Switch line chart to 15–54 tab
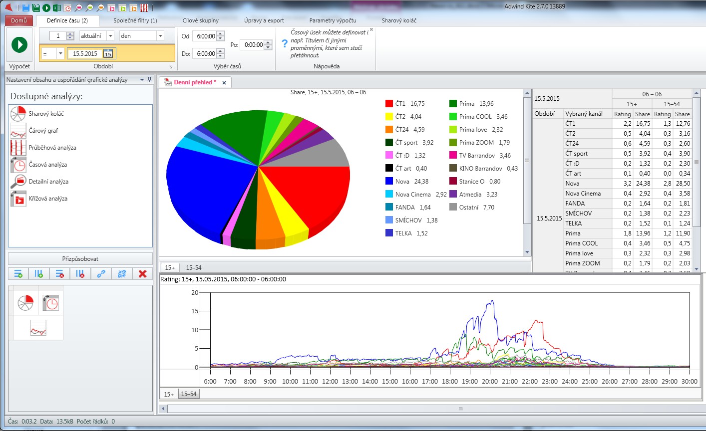 (189, 394)
